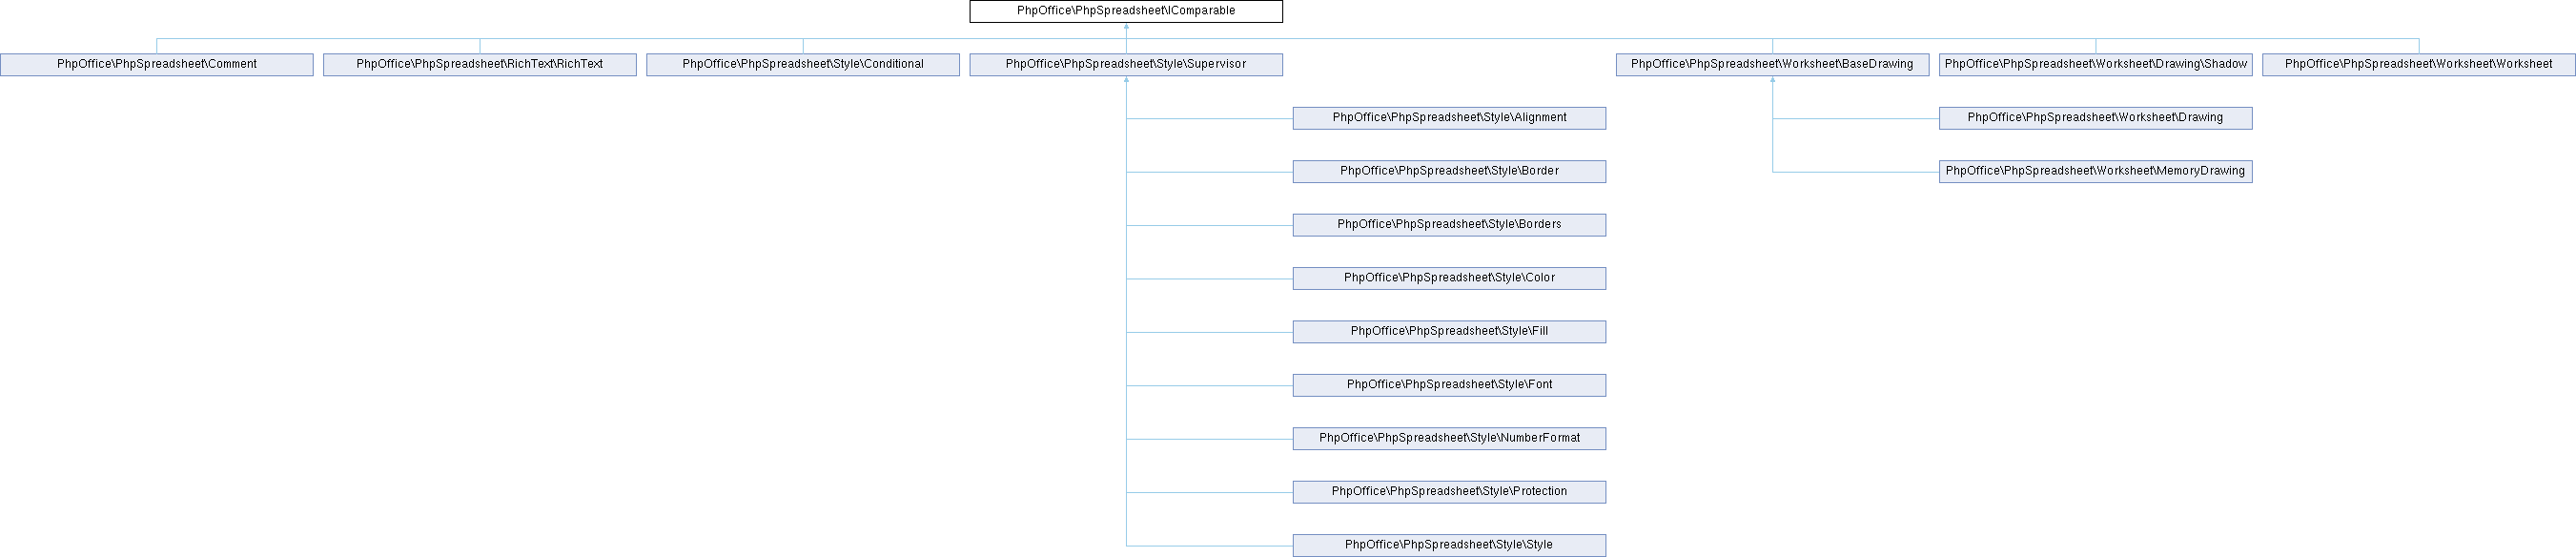Select the Worksheet\MemoryDrawing class node

pos(2095,171)
